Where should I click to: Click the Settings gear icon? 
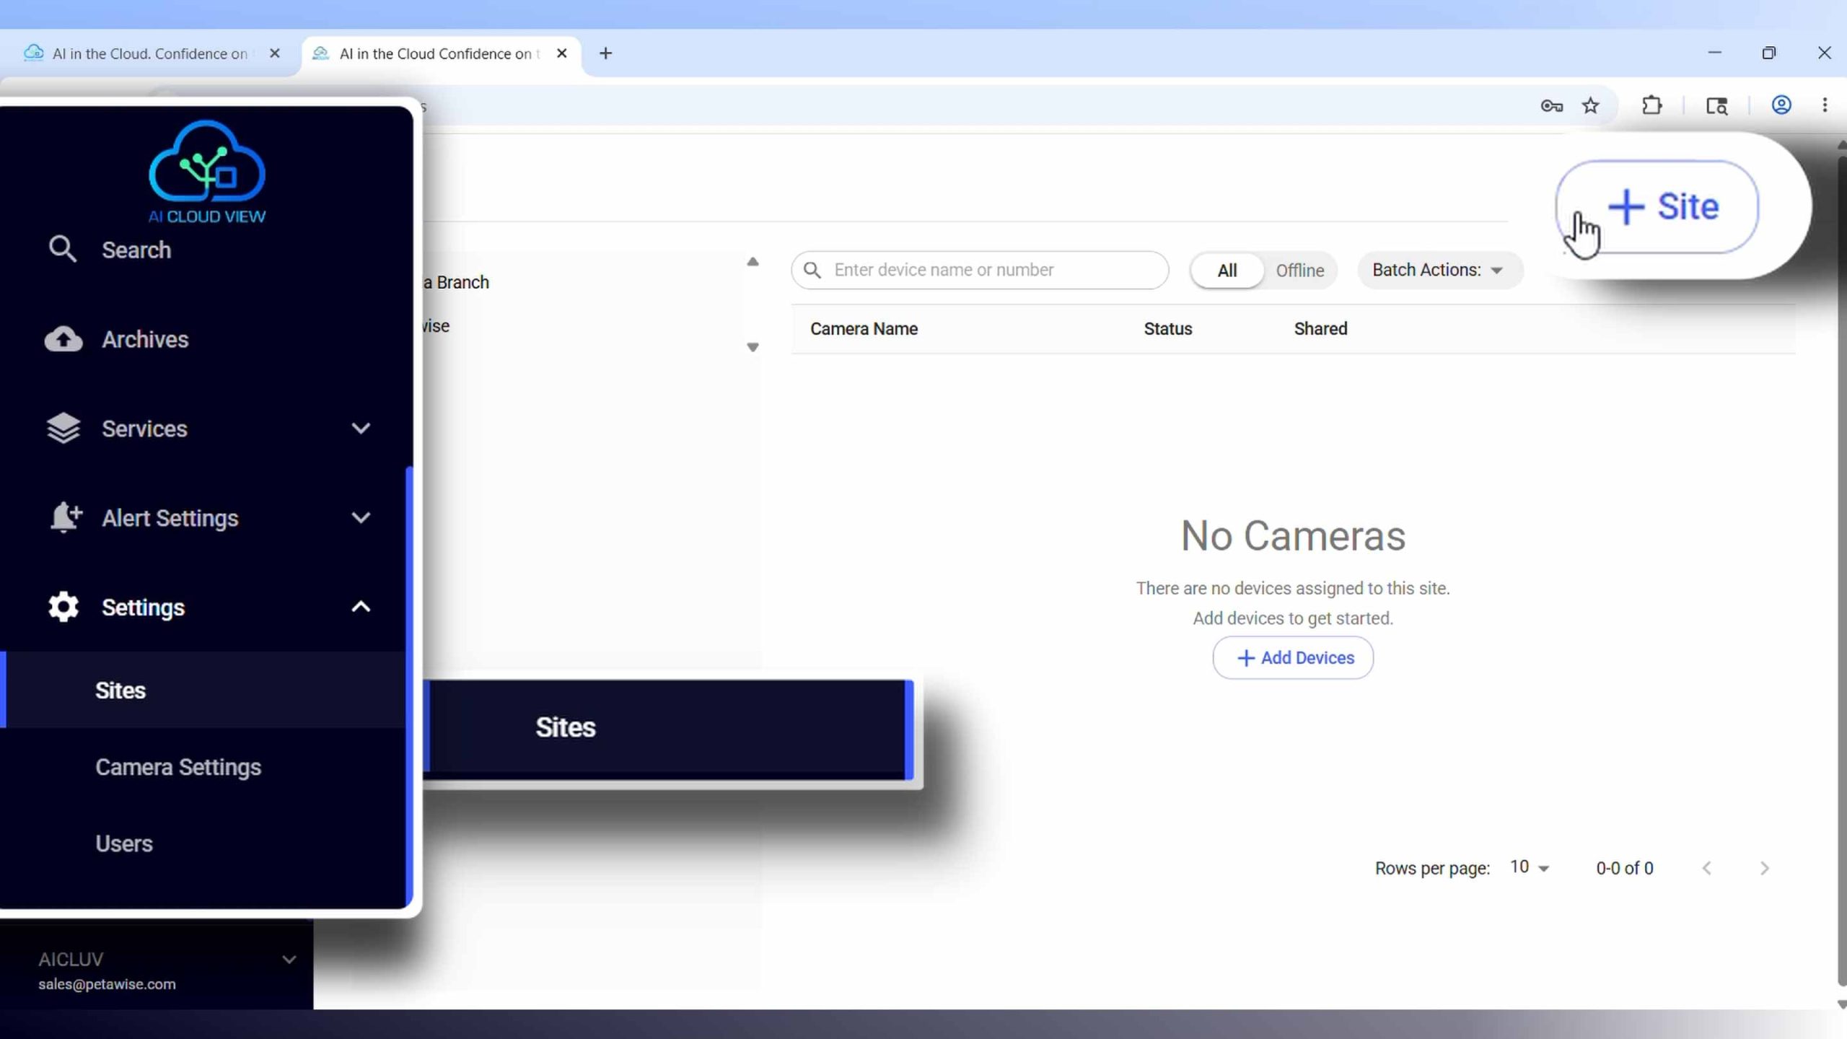click(63, 607)
